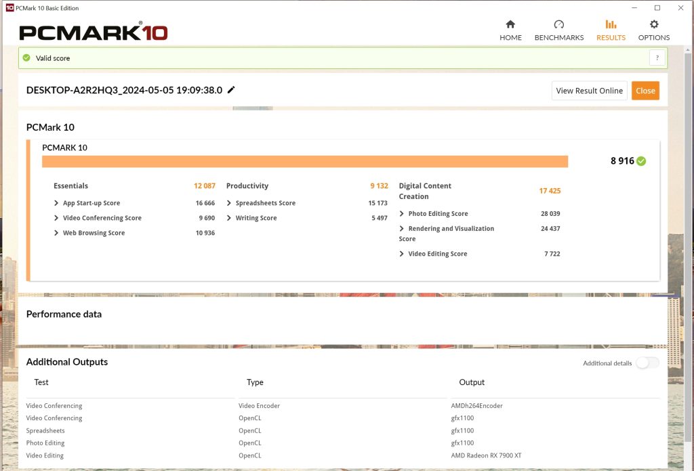Click the View Result Online button
This screenshot has height=471, width=694.
pos(589,91)
